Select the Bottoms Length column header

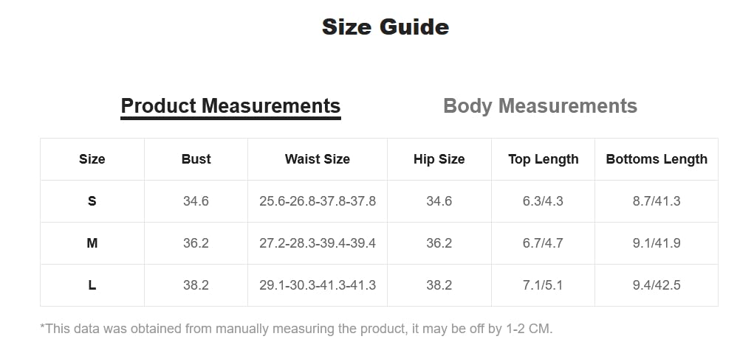click(x=657, y=159)
